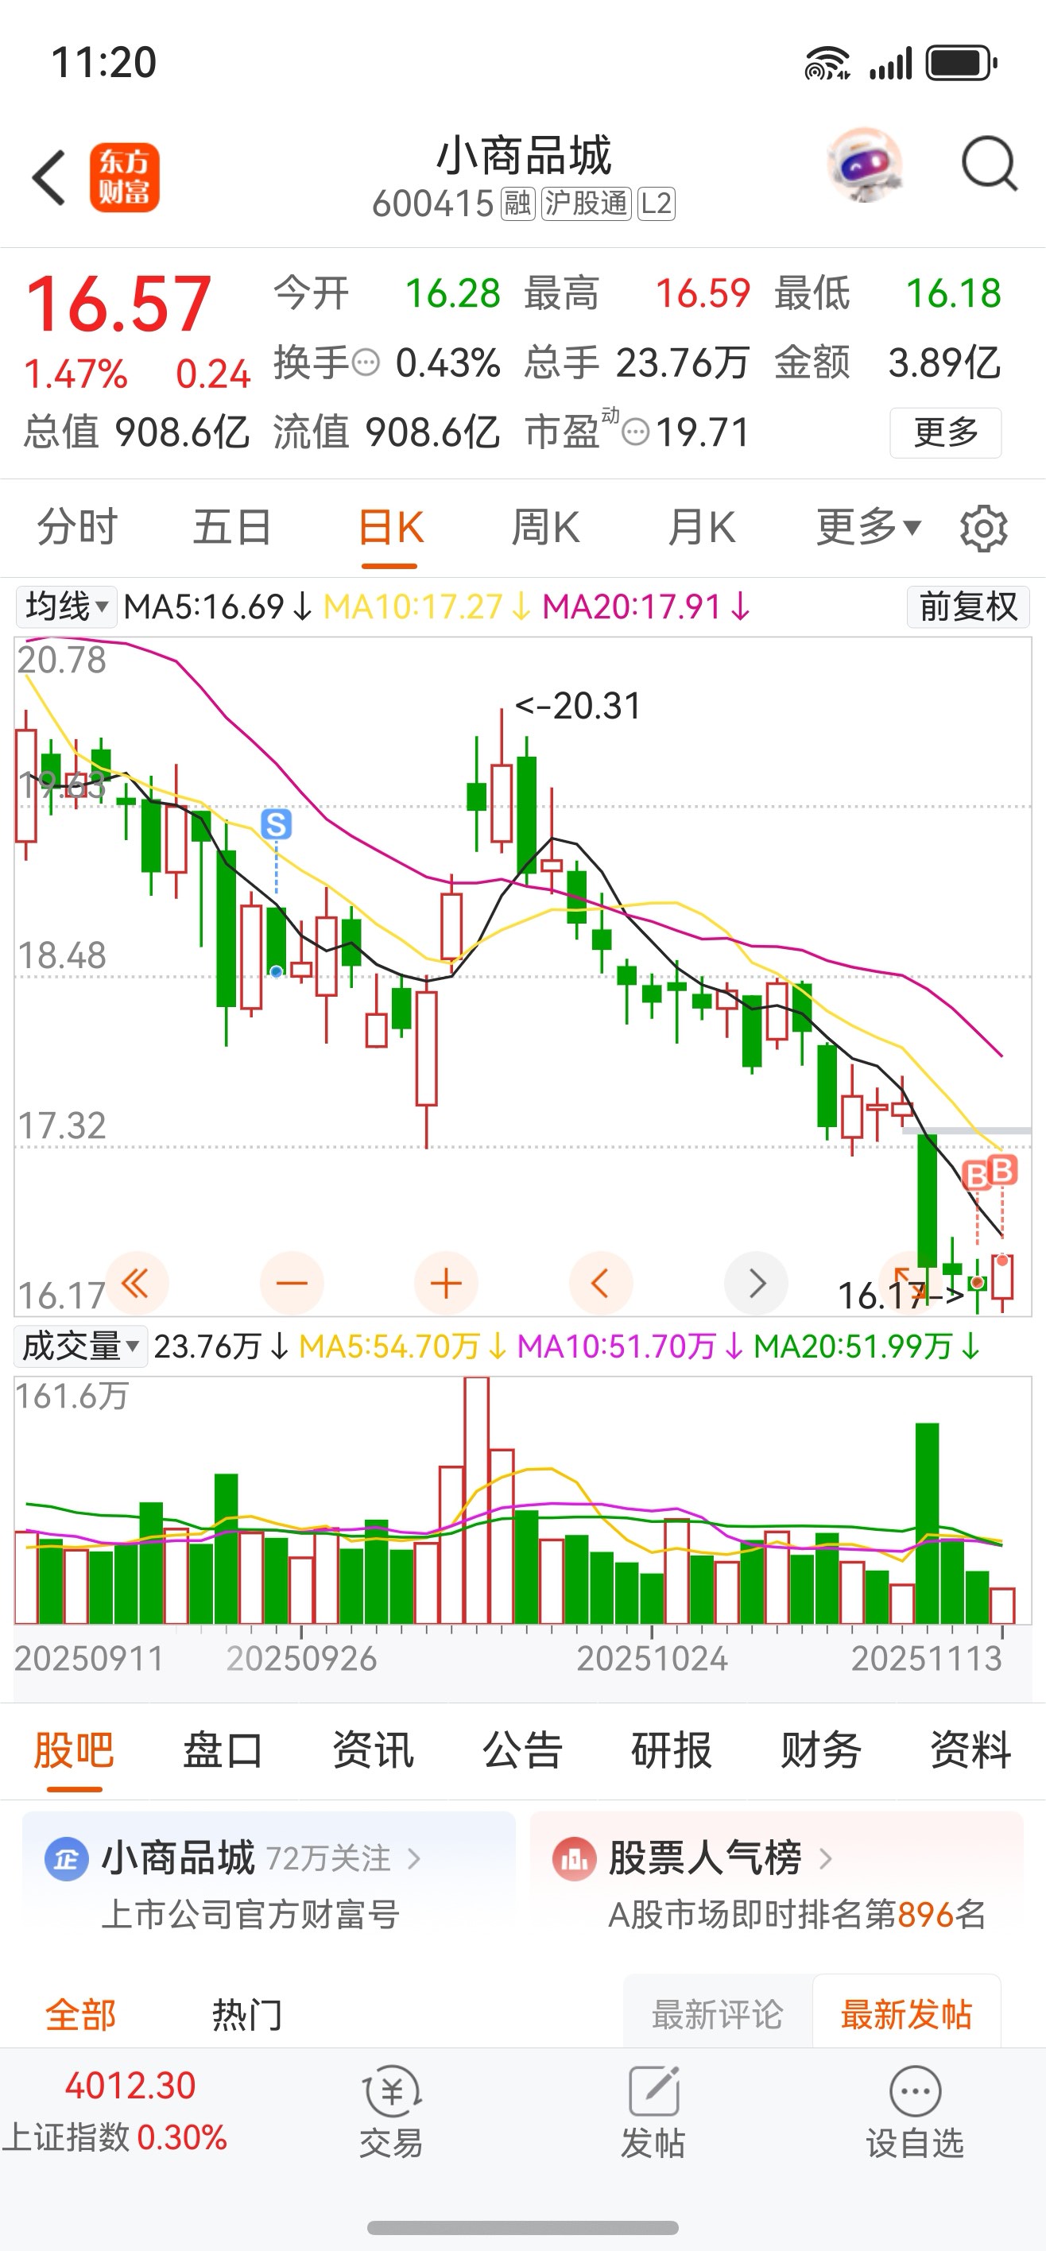This screenshot has height=2251, width=1046.
Task: Open the 资讯 tab
Action: pyautogui.click(x=373, y=1750)
